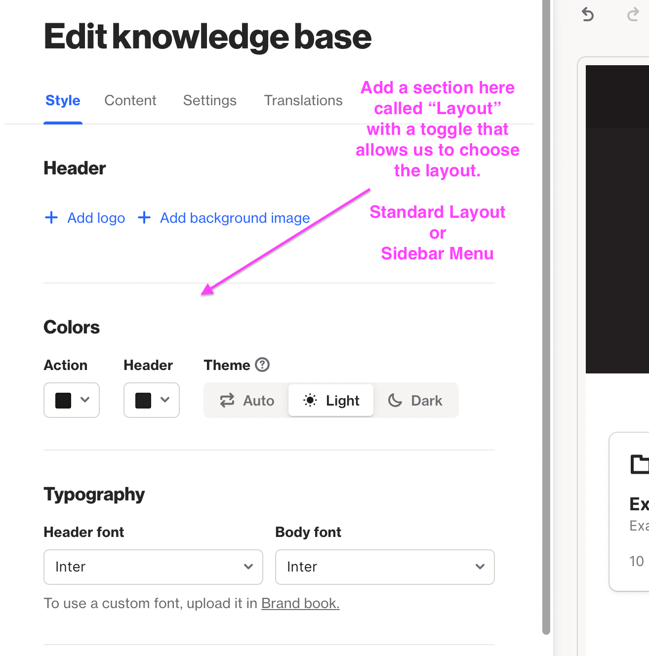Screen dimensions: 649x656
Task: Click the Theme help question mark icon
Action: 262,365
